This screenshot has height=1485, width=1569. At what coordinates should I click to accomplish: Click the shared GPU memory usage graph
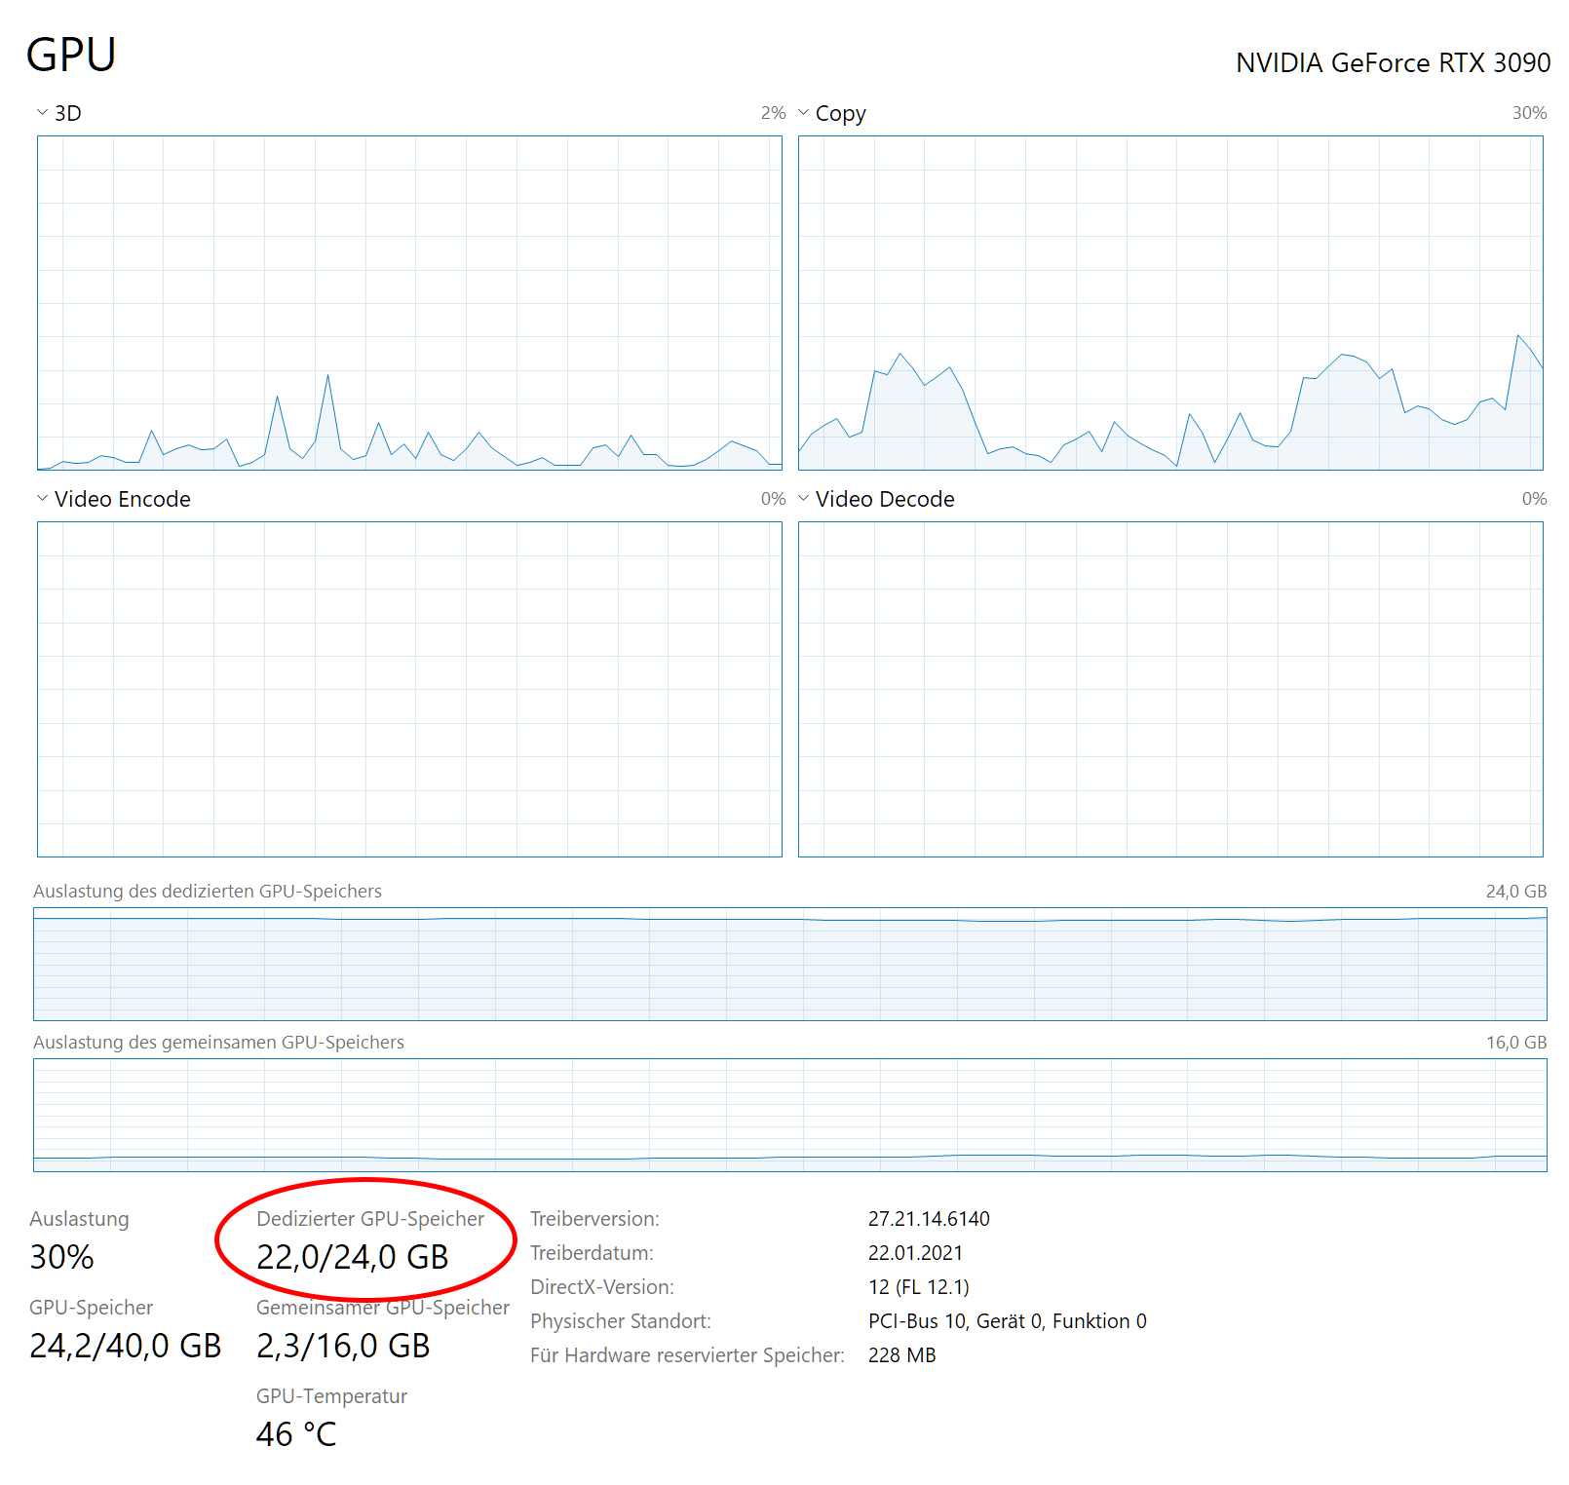point(790,1115)
